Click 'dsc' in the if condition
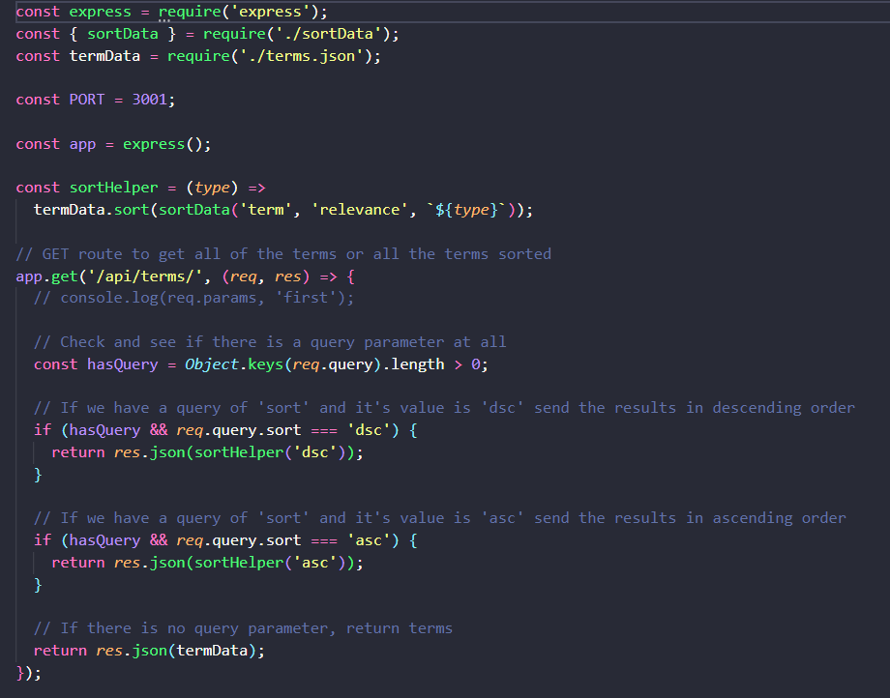 [x=369, y=430]
